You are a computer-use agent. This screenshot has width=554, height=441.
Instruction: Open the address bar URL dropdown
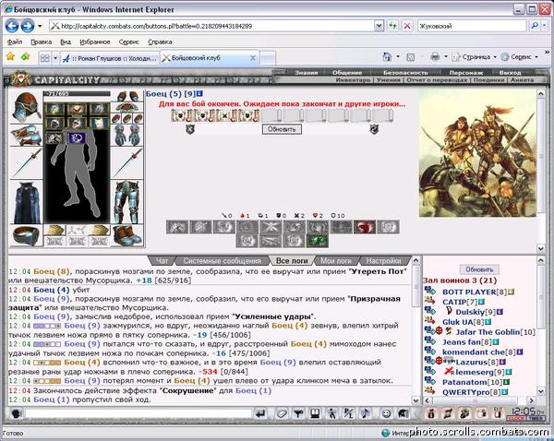(379, 26)
